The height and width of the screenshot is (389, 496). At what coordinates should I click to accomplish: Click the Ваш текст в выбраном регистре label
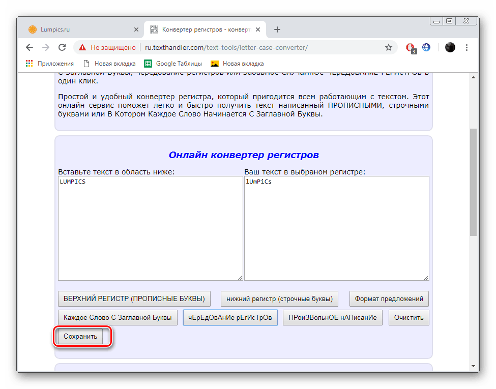coord(305,172)
